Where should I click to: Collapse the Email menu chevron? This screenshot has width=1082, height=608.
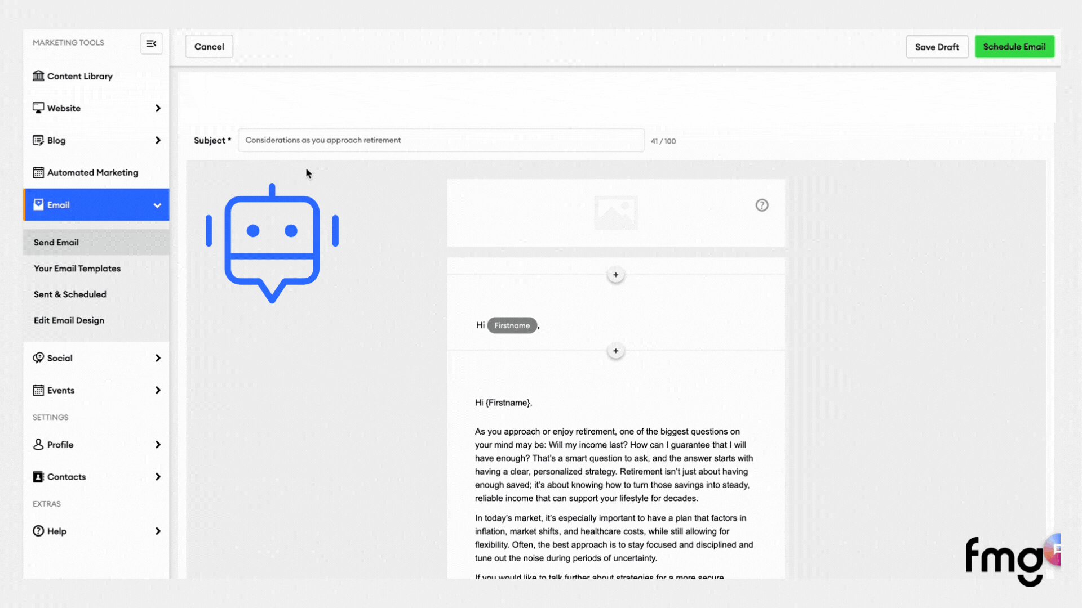tap(157, 205)
